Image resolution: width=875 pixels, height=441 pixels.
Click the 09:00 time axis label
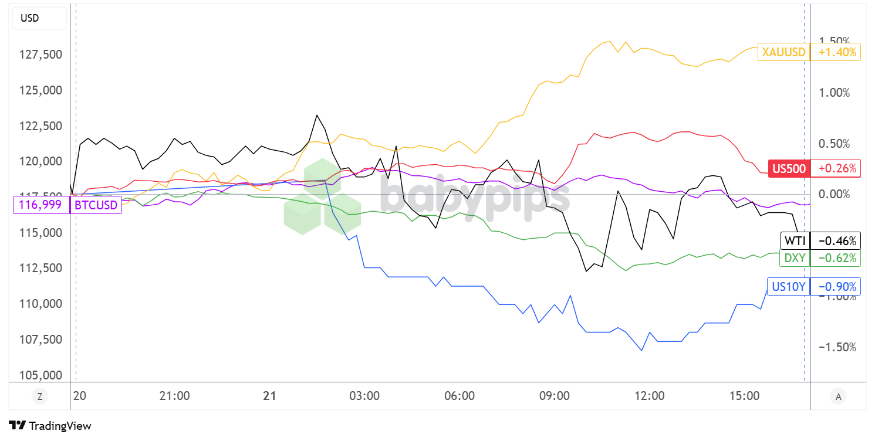(x=554, y=396)
